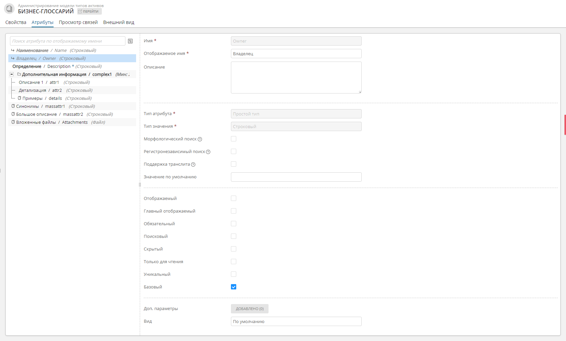
Task: Click the red marker on right edge
Action: (x=565, y=125)
